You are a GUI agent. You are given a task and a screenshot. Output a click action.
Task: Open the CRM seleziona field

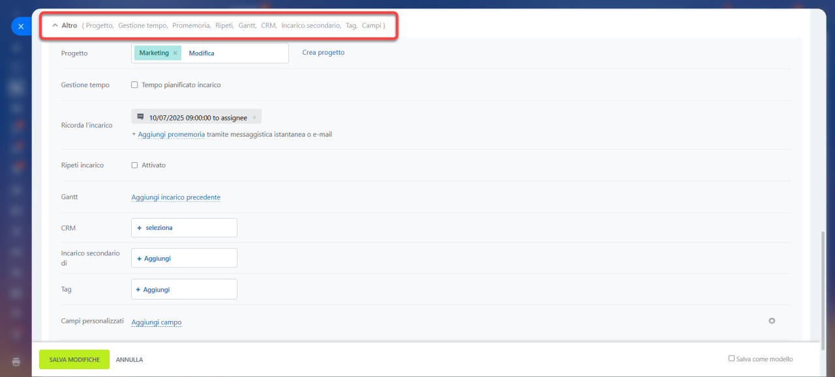coord(184,228)
